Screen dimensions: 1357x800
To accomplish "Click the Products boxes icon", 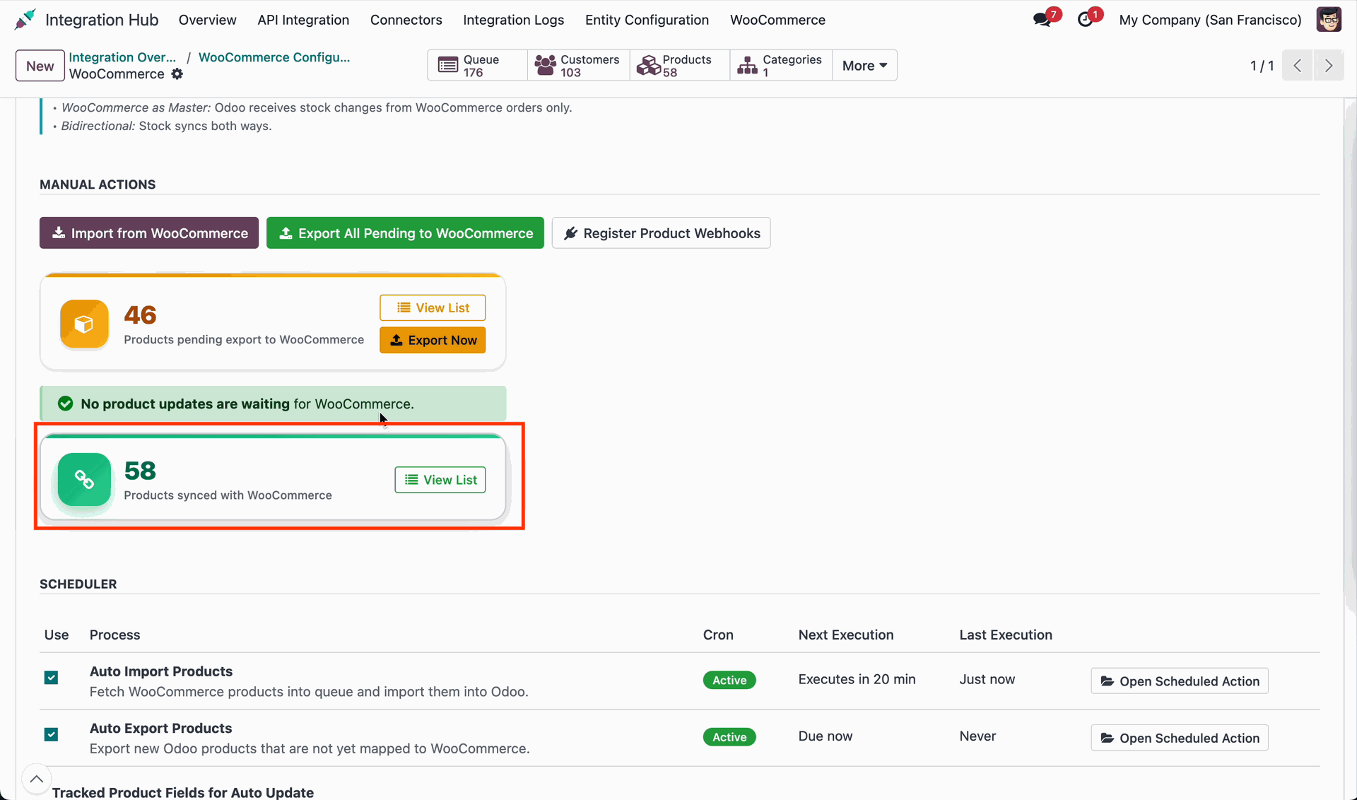I will click(648, 66).
